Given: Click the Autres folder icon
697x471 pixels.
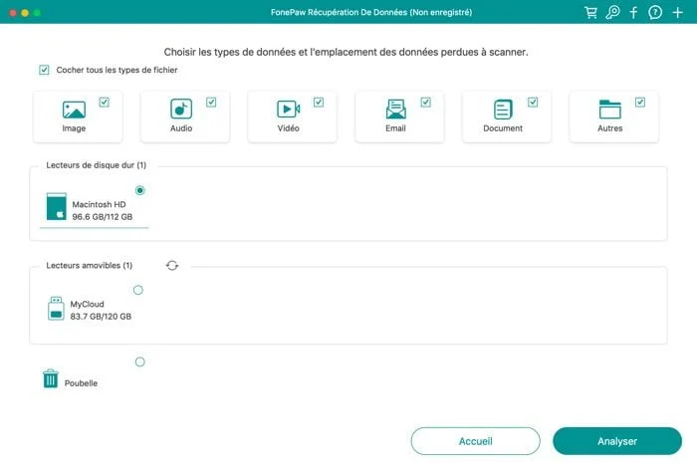Looking at the screenshot, I should [609, 109].
